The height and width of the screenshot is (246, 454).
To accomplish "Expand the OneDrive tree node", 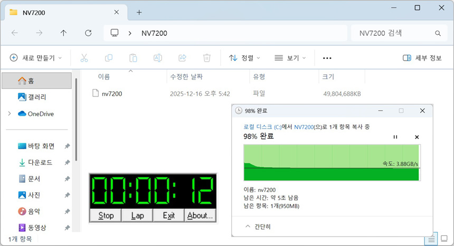I will click(x=10, y=114).
